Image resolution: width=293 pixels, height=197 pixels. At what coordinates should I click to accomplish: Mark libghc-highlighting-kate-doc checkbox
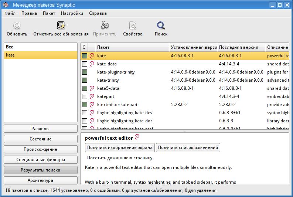(x=85, y=121)
